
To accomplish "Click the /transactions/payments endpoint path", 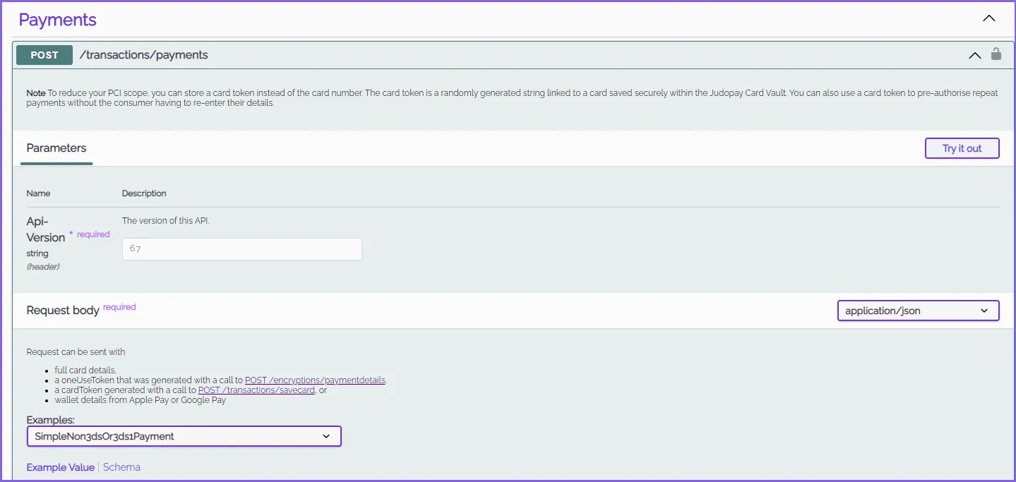I will click(x=143, y=55).
